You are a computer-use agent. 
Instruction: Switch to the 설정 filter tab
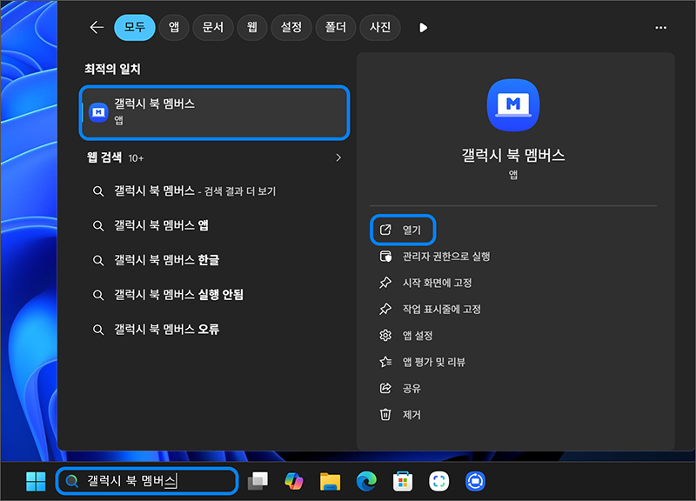coord(291,28)
